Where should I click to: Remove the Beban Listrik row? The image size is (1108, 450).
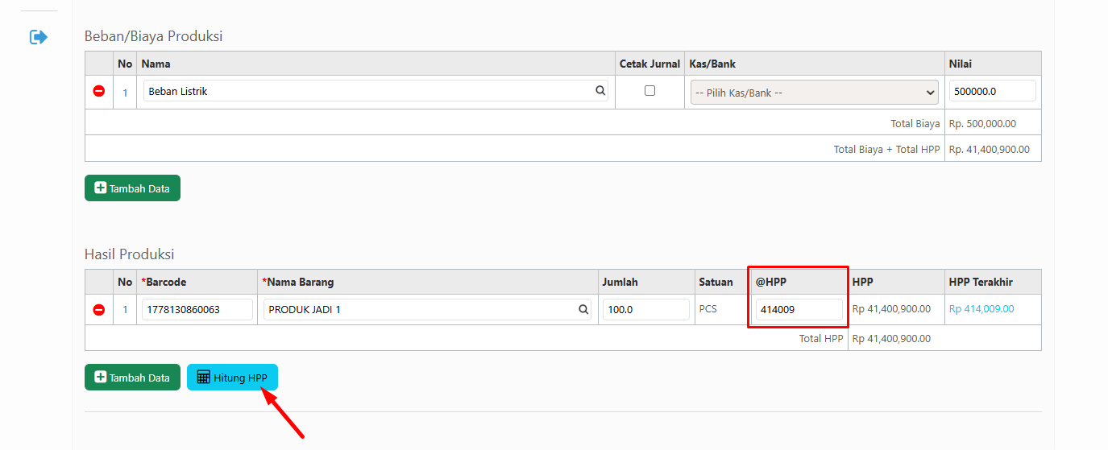(99, 92)
